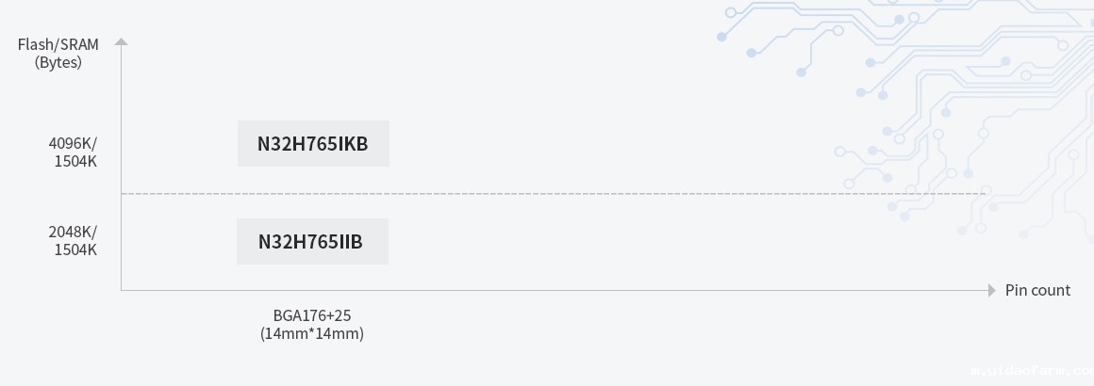The width and height of the screenshot is (1094, 386).
Task: Click the right arrowhead on the horizontal axis
Action: coord(991,290)
